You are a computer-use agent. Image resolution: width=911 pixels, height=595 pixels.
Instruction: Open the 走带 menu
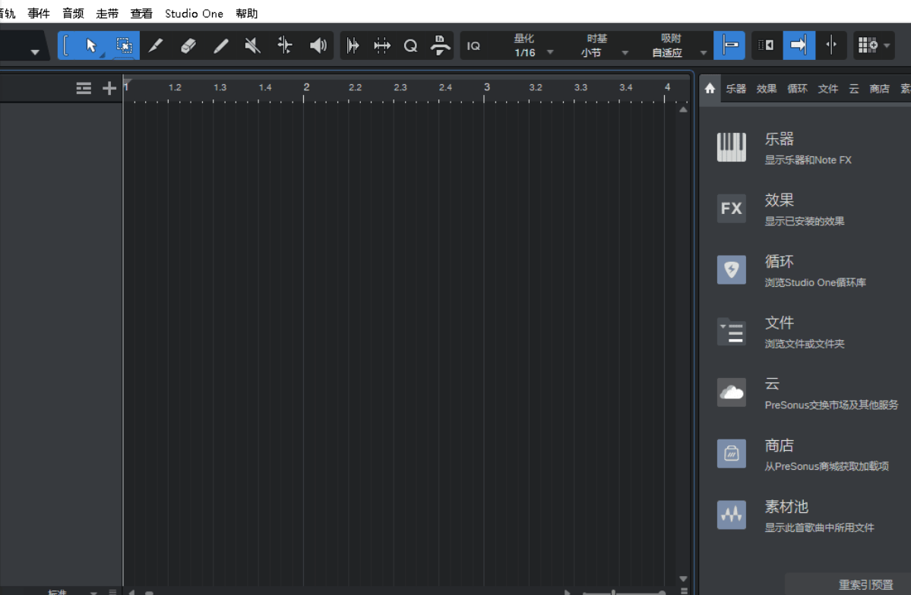[107, 14]
